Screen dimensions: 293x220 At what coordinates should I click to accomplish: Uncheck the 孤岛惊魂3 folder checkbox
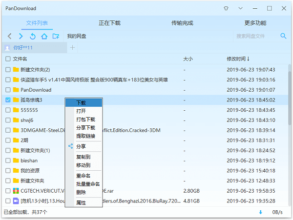[8, 100]
